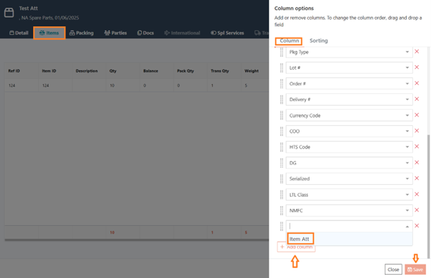Open the Parties tab

[x=115, y=33]
